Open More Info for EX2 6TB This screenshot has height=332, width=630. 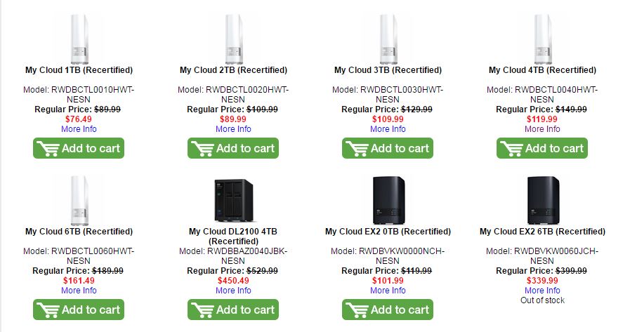pos(542,291)
